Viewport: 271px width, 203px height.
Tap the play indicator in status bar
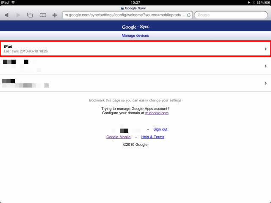coord(249,3)
